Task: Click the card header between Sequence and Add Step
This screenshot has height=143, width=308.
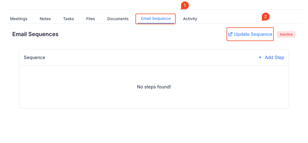Action: [150, 58]
